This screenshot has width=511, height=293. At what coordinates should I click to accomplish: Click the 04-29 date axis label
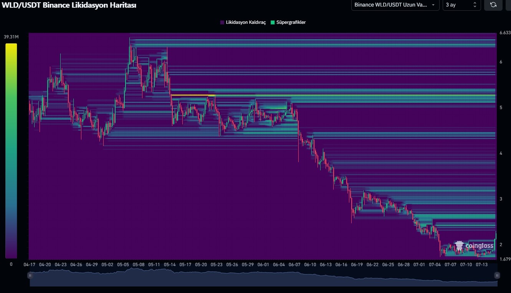coord(92,265)
